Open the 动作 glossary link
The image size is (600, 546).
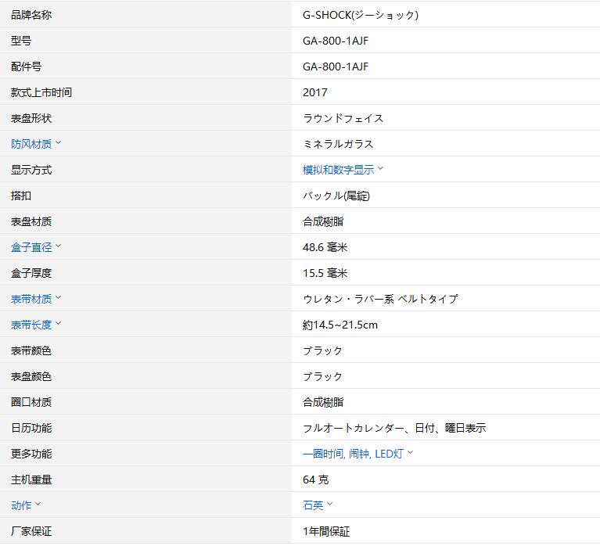pyautogui.click(x=21, y=505)
